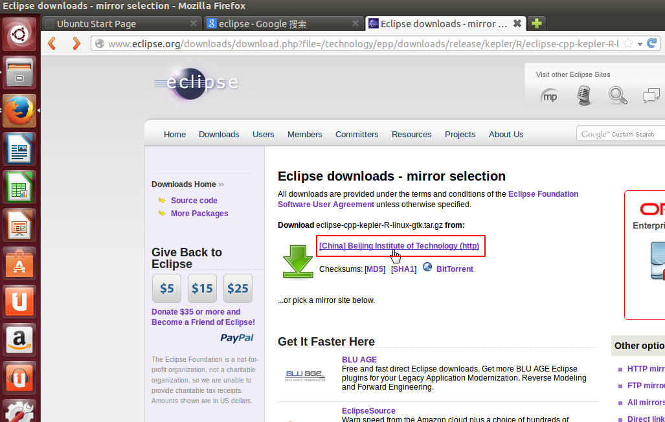Open the Users navigation item
This screenshot has height=422, width=665.
[x=264, y=135]
